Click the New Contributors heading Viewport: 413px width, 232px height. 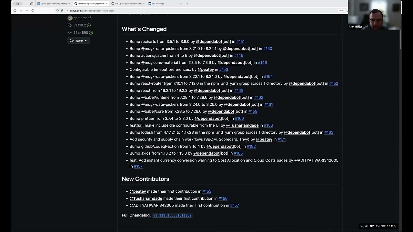(146, 179)
